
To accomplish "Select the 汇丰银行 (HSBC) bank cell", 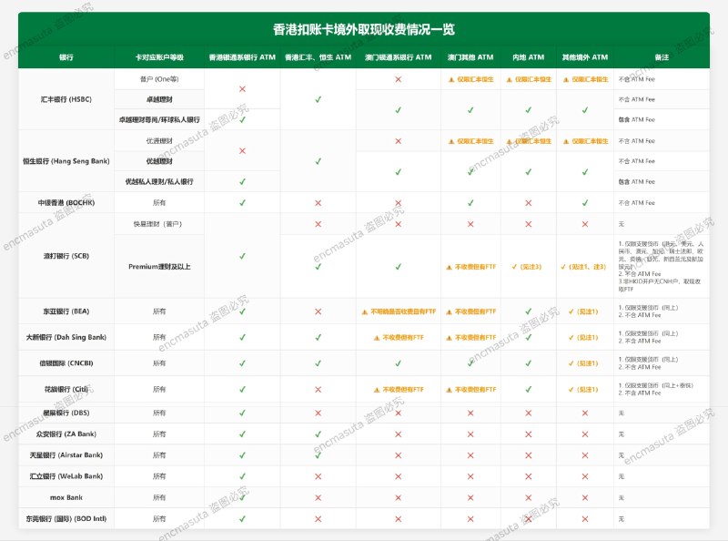I will click(66, 99).
